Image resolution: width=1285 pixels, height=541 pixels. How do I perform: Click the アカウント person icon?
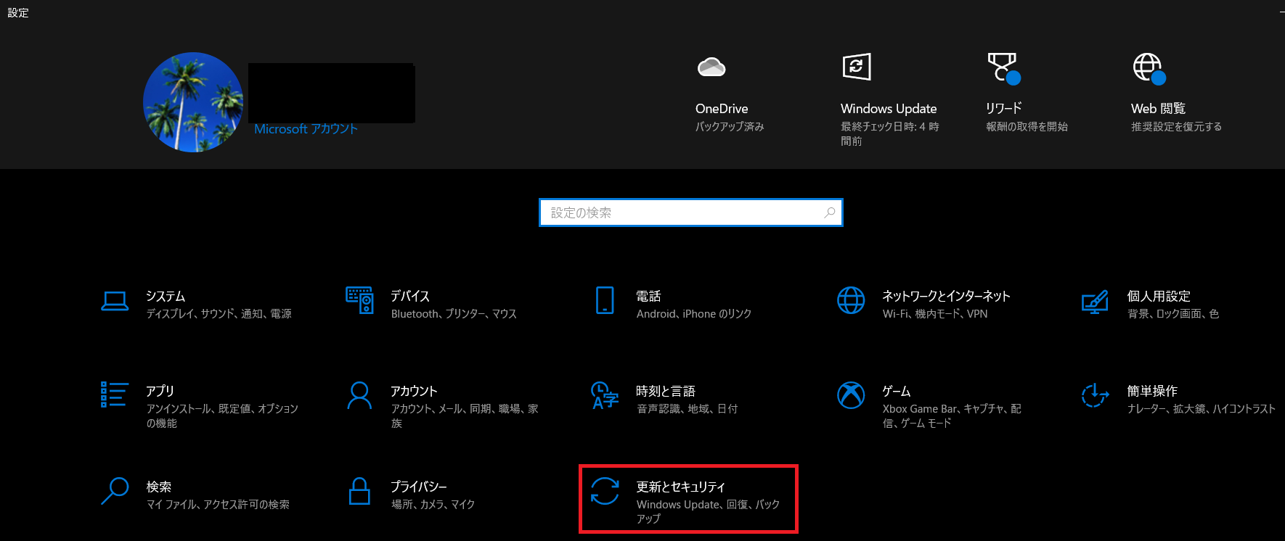(359, 395)
